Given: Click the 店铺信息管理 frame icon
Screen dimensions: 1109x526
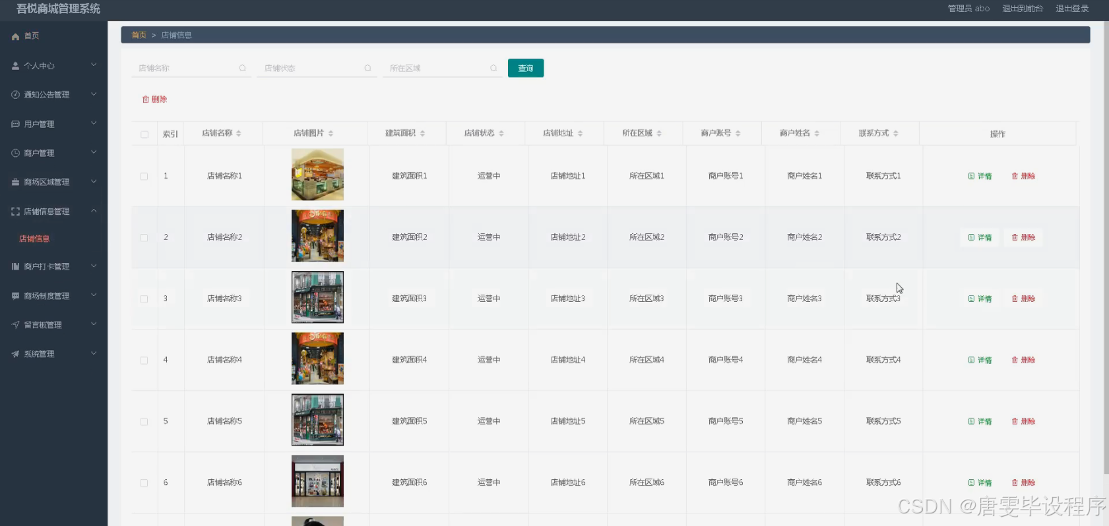Looking at the screenshot, I should 15,212.
